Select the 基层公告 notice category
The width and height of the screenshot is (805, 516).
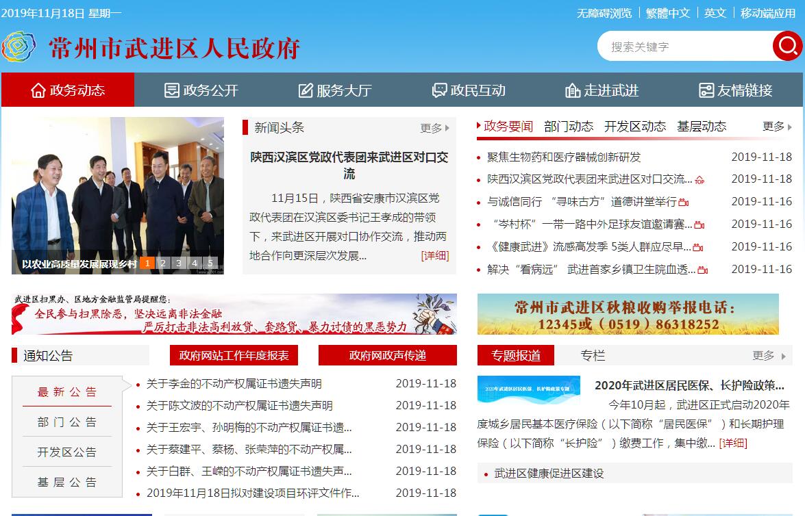pos(66,482)
